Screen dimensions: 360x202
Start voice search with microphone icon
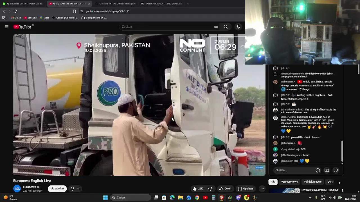[x=238, y=27]
